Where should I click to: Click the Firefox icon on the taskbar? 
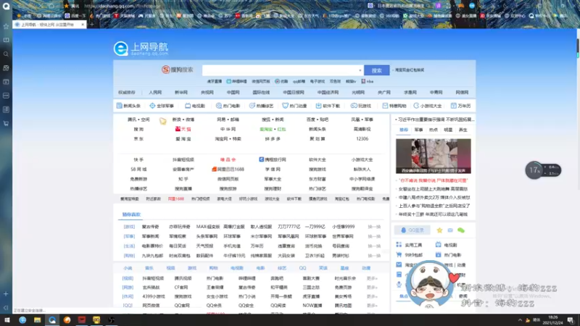point(67,319)
